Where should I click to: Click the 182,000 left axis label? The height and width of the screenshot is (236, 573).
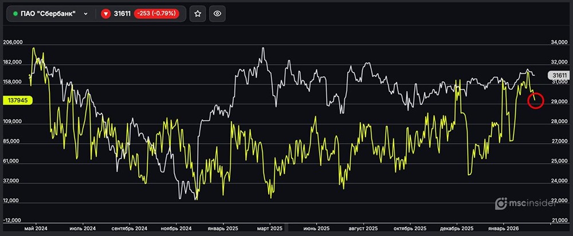pos(13,62)
